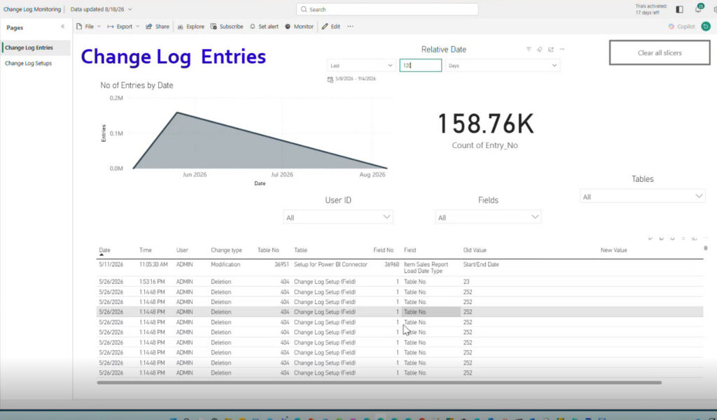Click the Edit pencil button
Image resolution: width=717 pixels, height=420 pixels.
click(330, 27)
